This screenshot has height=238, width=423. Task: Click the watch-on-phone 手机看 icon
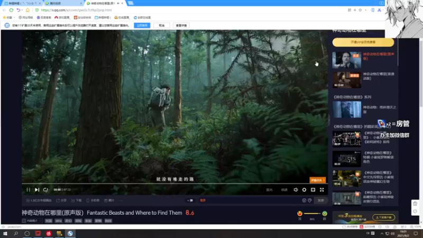93,200
